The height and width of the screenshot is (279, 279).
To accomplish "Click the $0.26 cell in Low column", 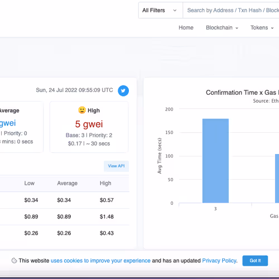I will click(x=31, y=233).
